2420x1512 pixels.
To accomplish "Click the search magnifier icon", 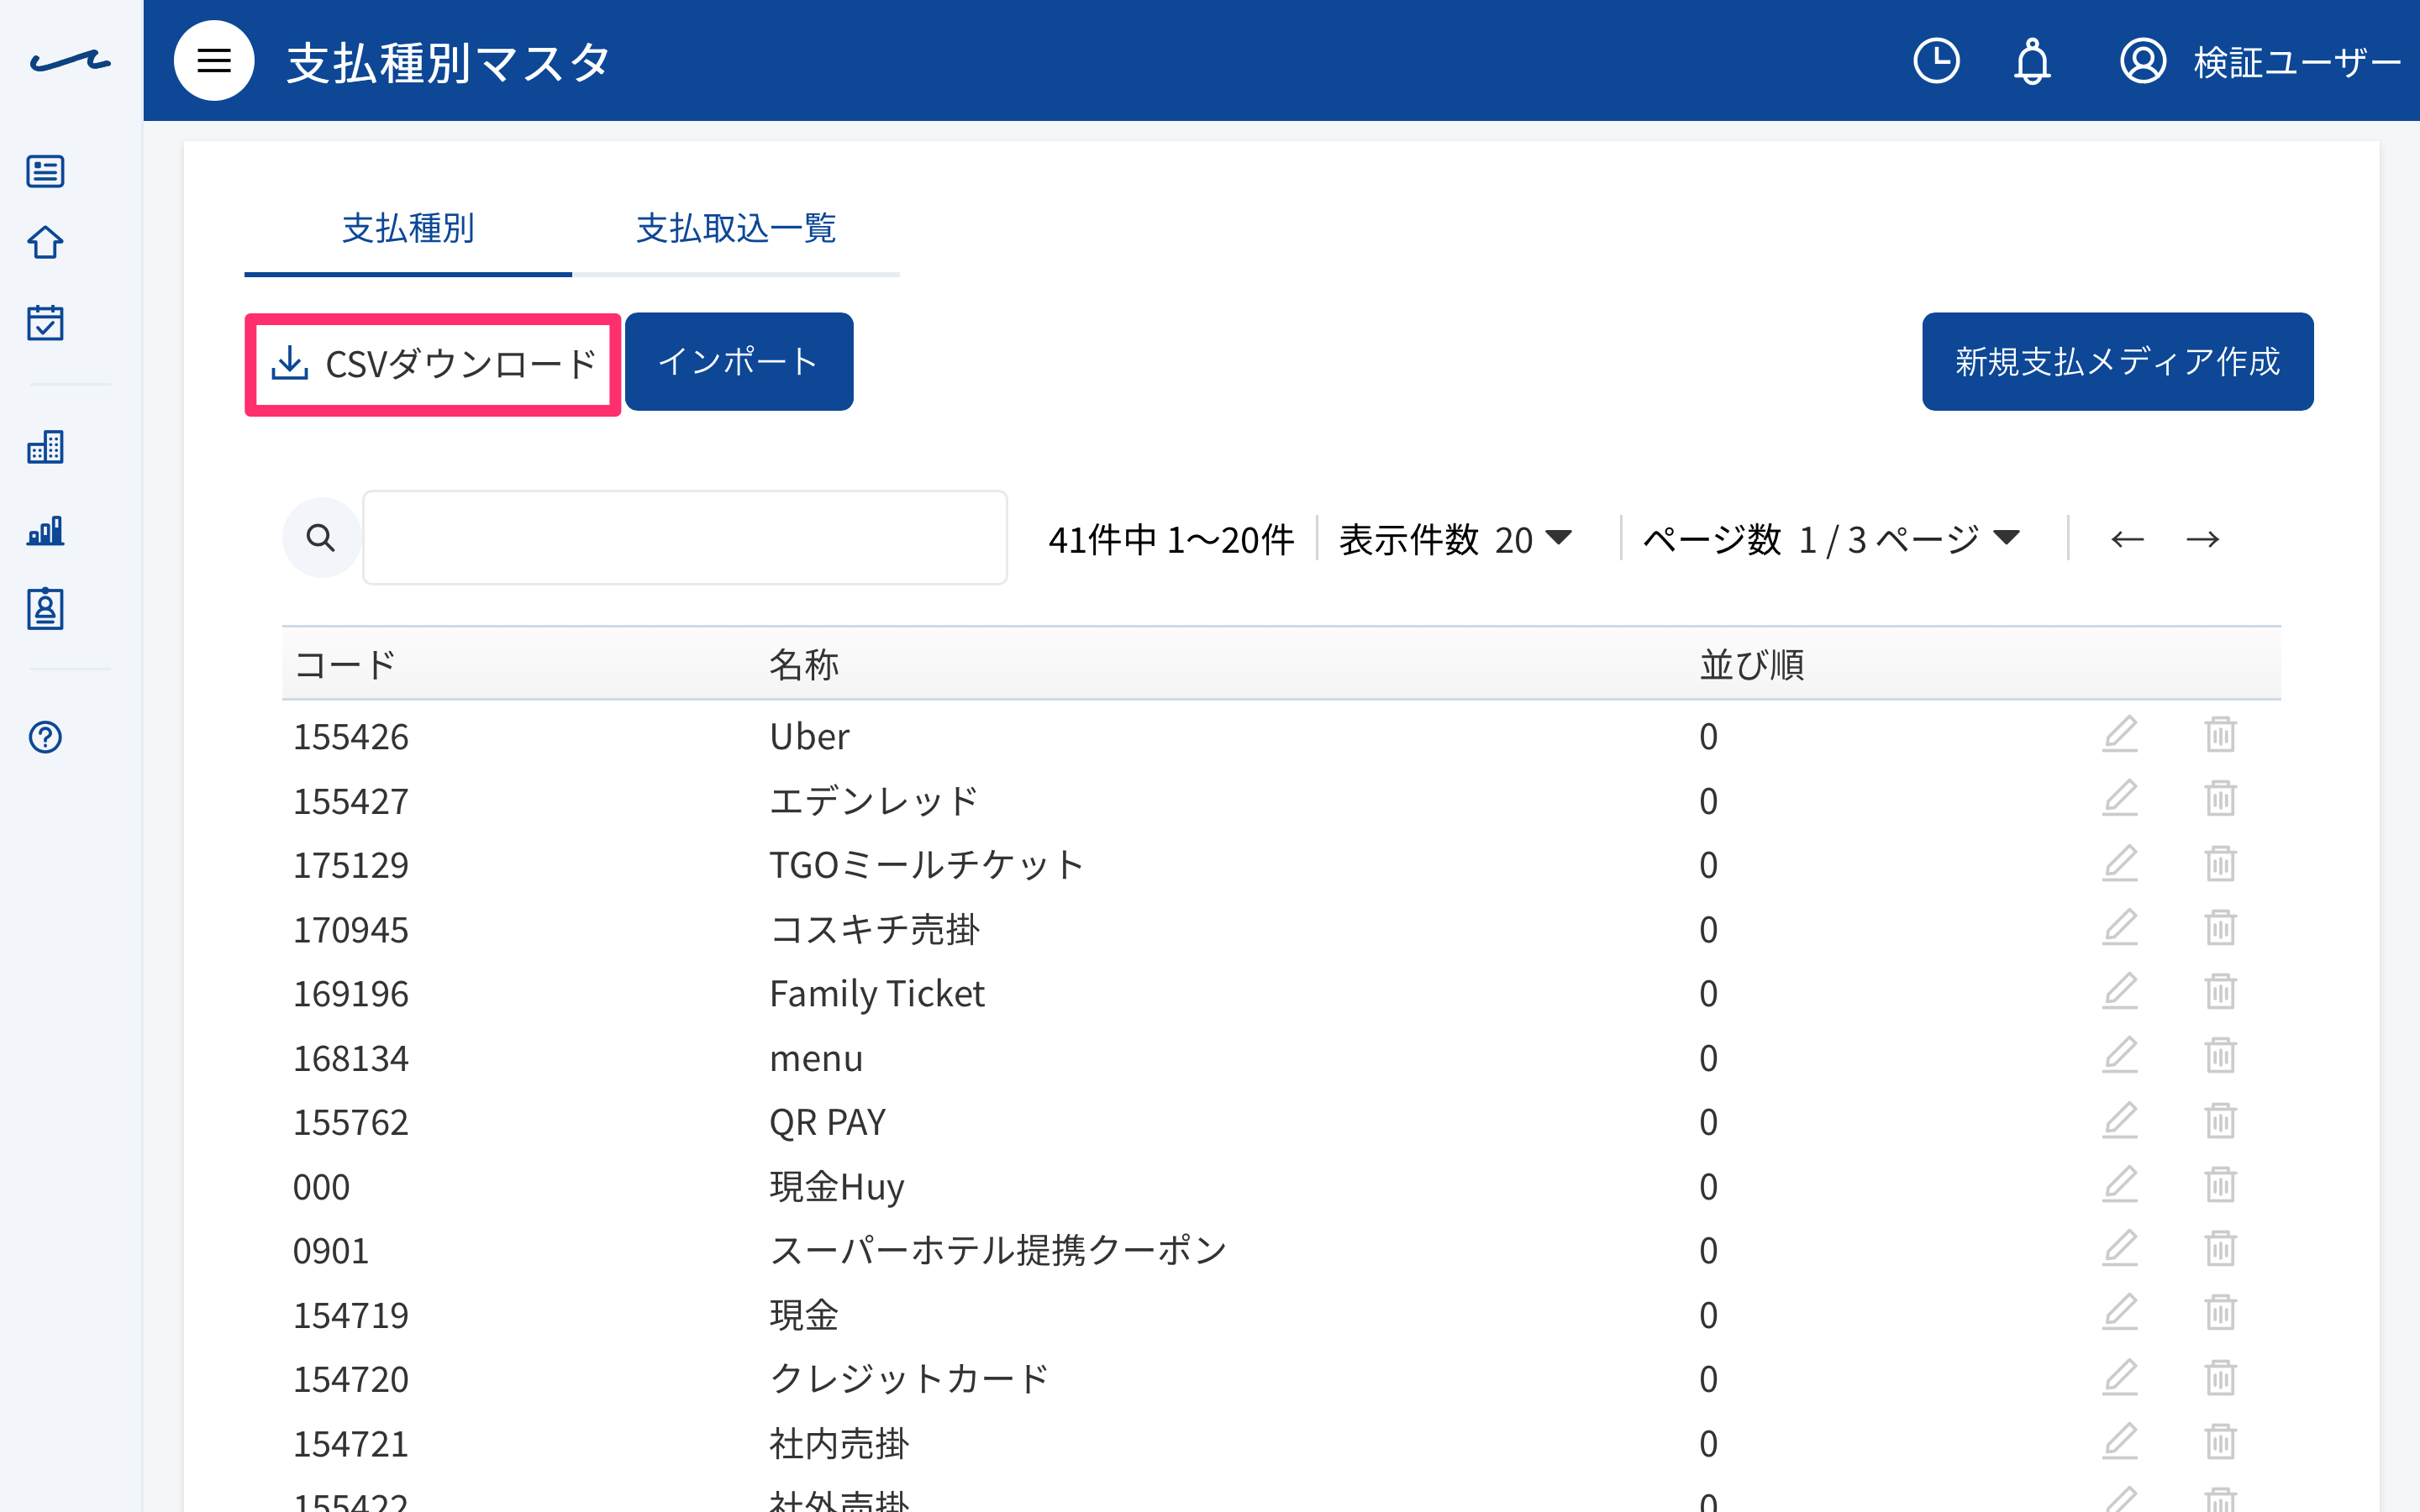I will (321, 538).
